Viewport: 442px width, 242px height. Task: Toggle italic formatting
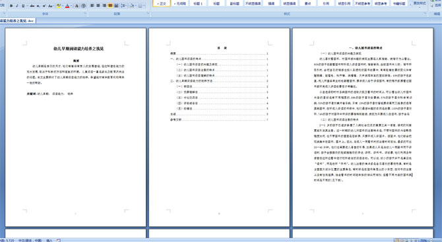(17, 6)
